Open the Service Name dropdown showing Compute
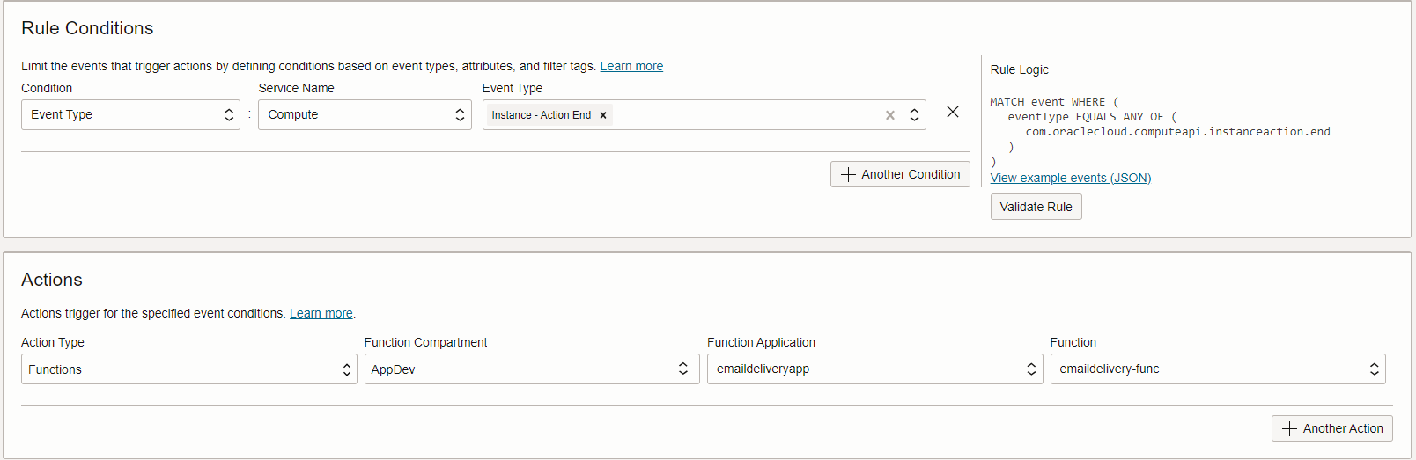 coord(365,114)
